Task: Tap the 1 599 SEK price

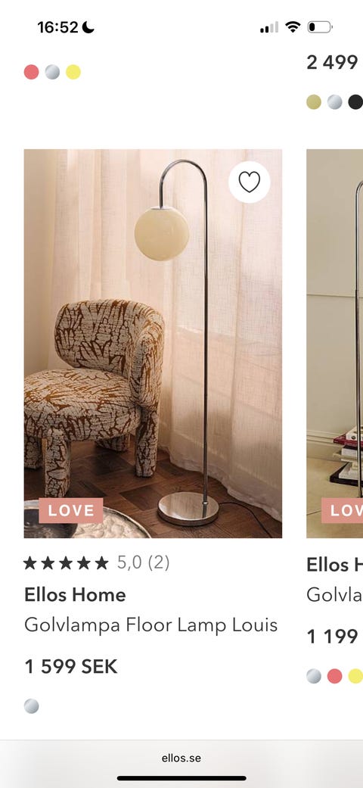Action: pyautogui.click(x=71, y=667)
